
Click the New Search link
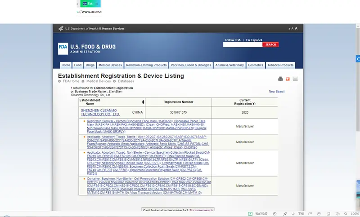(x=277, y=92)
